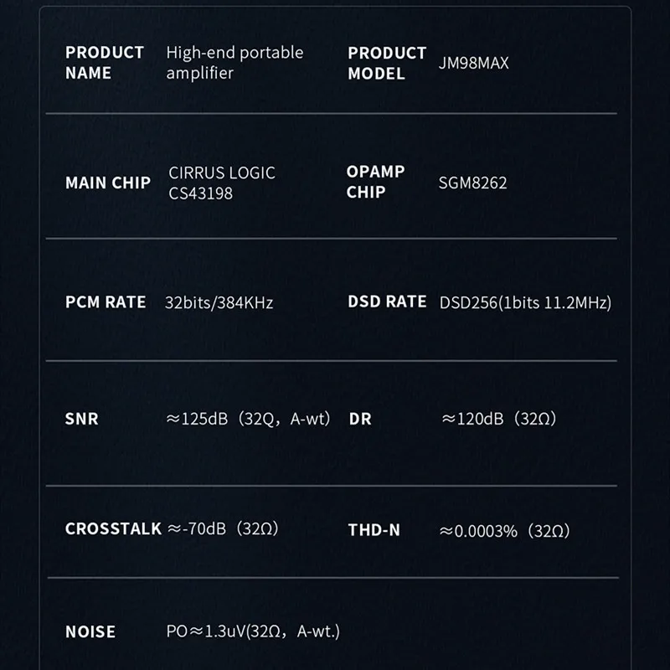Select the ≈125dB SNR value
This screenshot has width=670, height=670.
249,419
